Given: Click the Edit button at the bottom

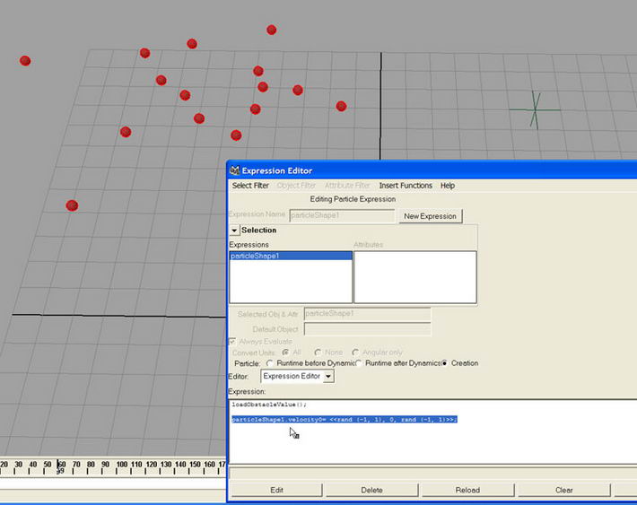Looking at the screenshot, I should click(277, 490).
